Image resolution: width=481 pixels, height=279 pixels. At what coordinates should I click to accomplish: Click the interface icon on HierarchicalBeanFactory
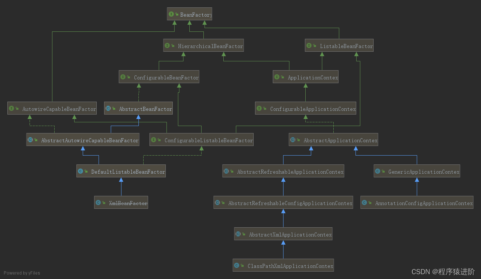pyautogui.click(x=168, y=46)
